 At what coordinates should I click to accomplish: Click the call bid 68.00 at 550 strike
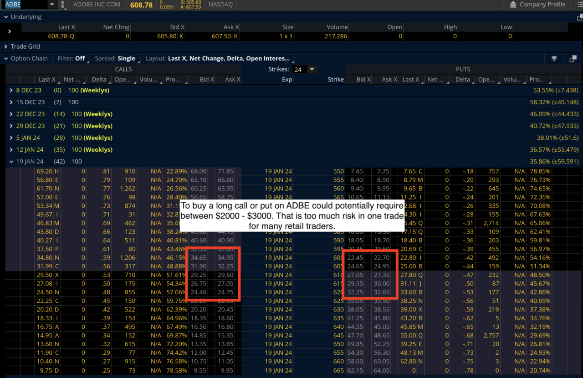199,171
